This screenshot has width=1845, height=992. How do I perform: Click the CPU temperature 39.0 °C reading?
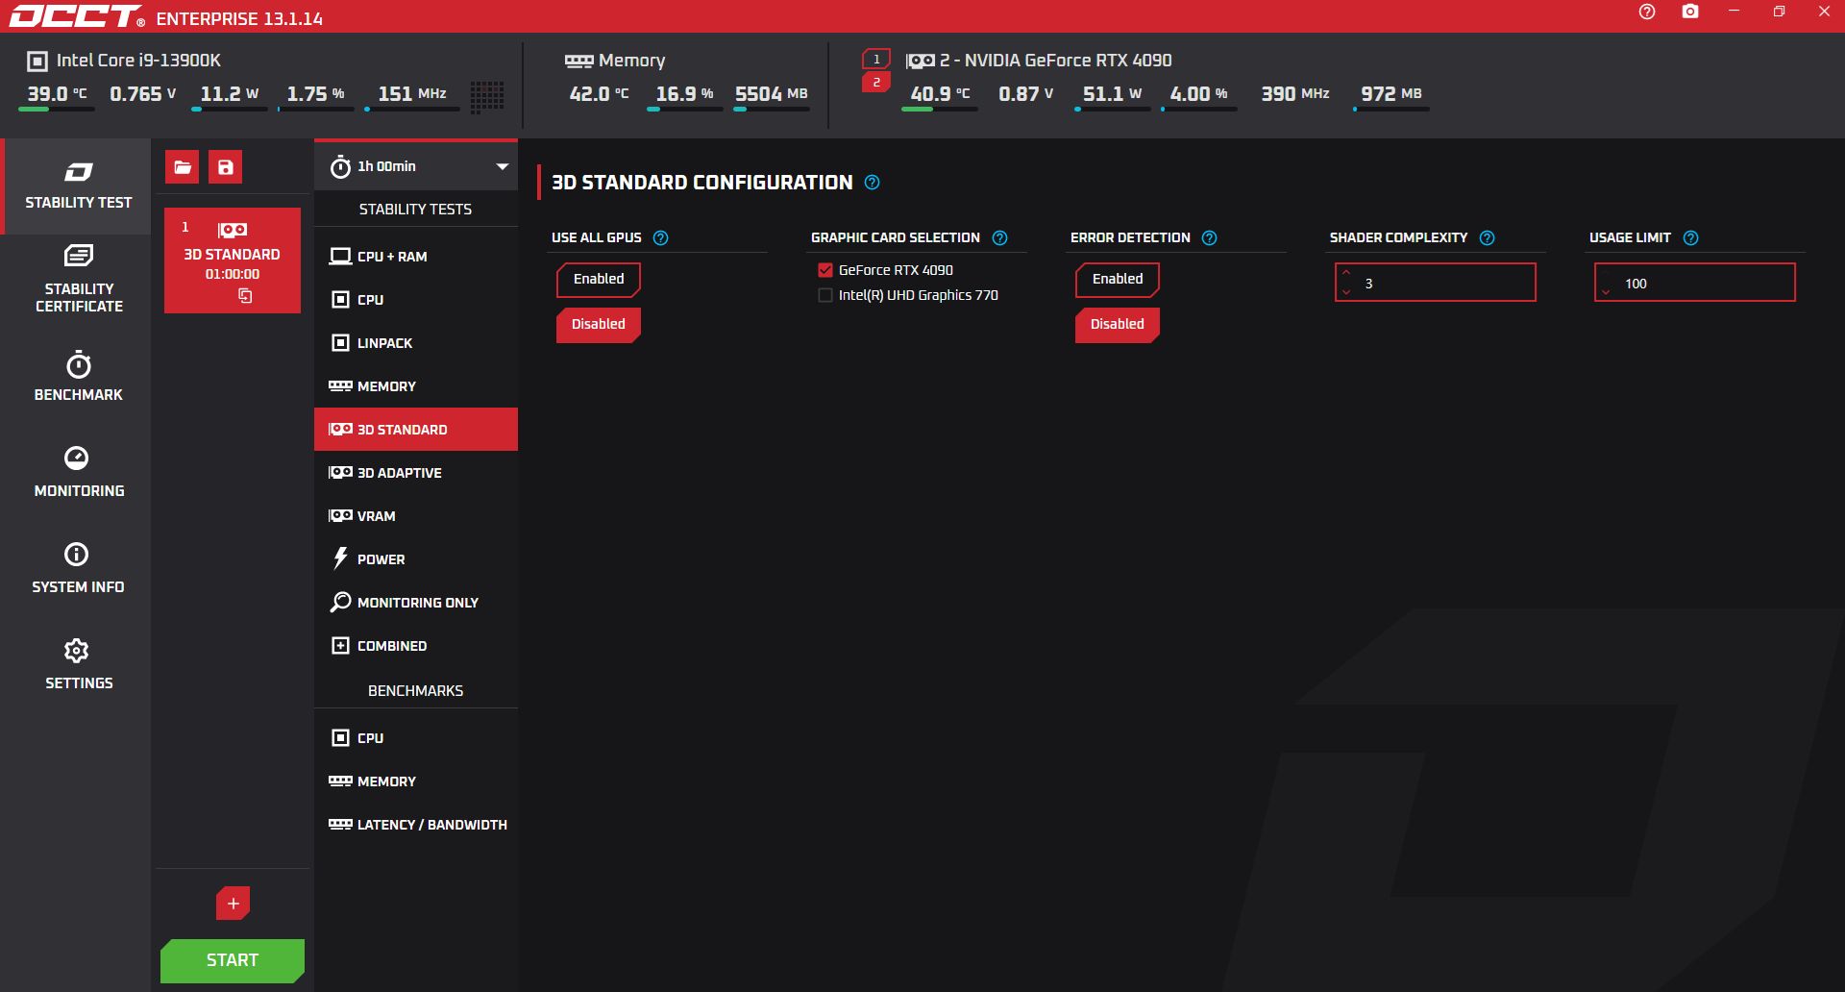[x=57, y=94]
